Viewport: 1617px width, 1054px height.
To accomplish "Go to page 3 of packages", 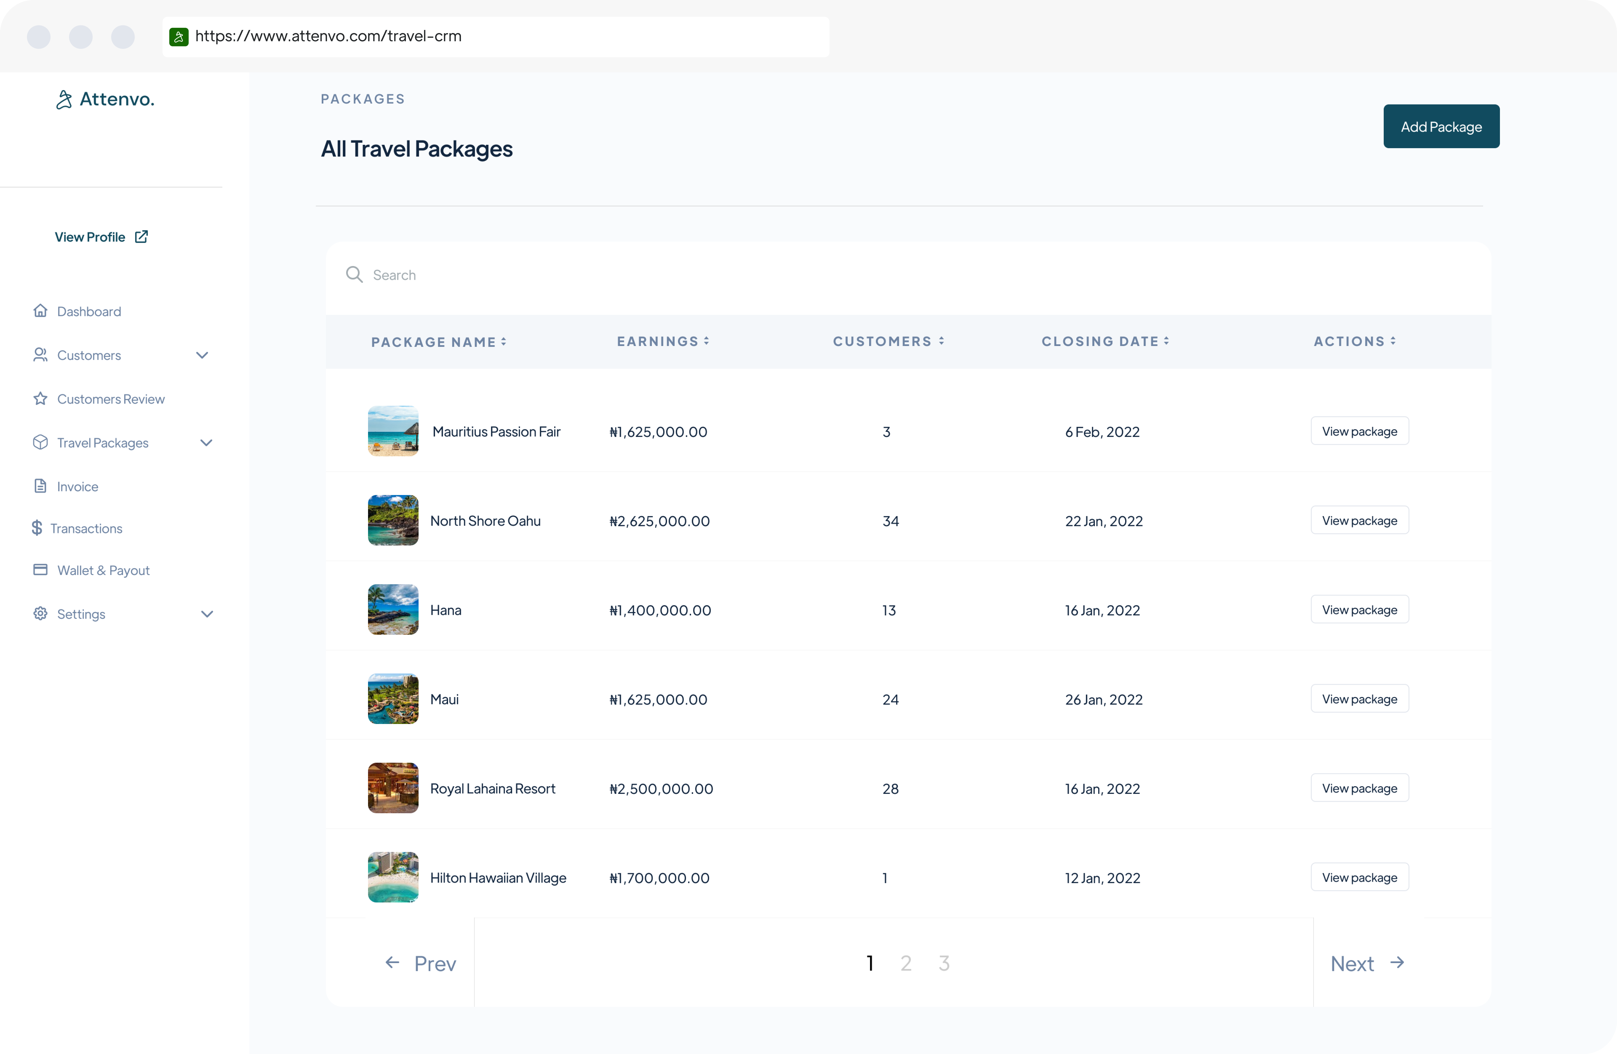I will coord(944,963).
